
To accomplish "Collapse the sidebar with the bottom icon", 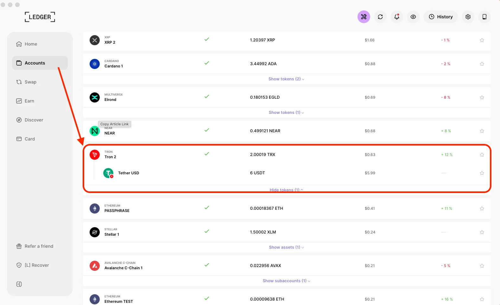I will (19, 284).
